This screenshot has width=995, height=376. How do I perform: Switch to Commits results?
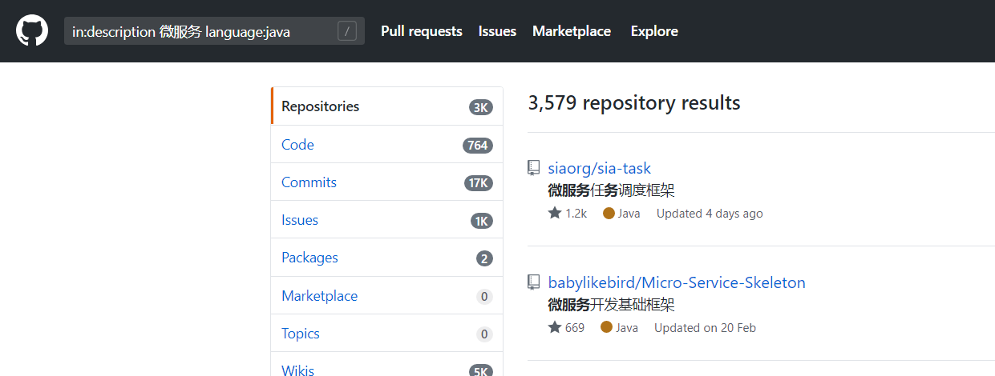pyautogui.click(x=387, y=182)
